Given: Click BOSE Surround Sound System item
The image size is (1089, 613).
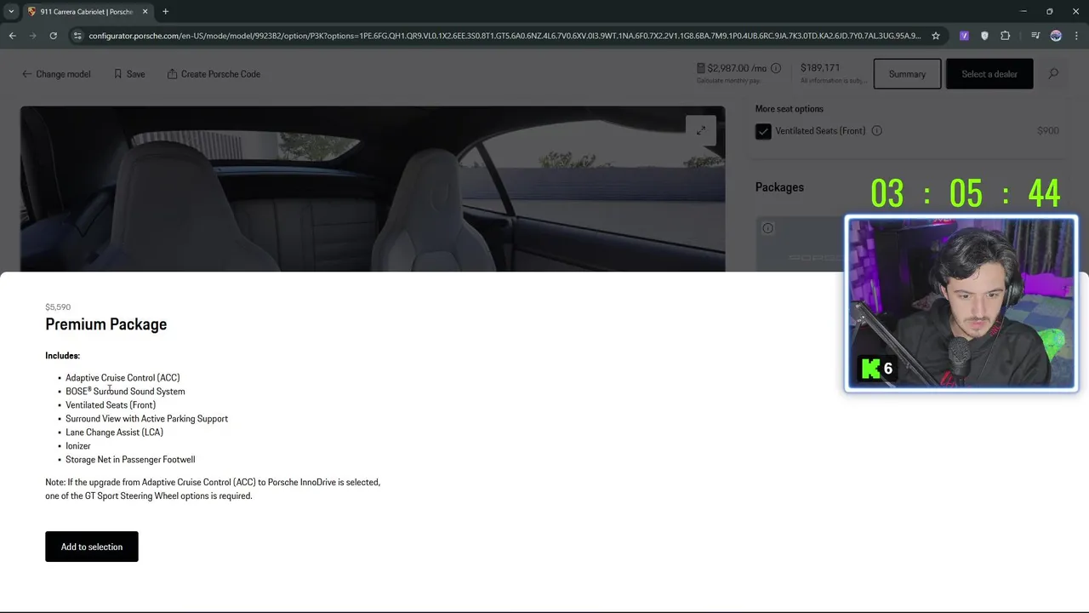Looking at the screenshot, I should tap(125, 392).
